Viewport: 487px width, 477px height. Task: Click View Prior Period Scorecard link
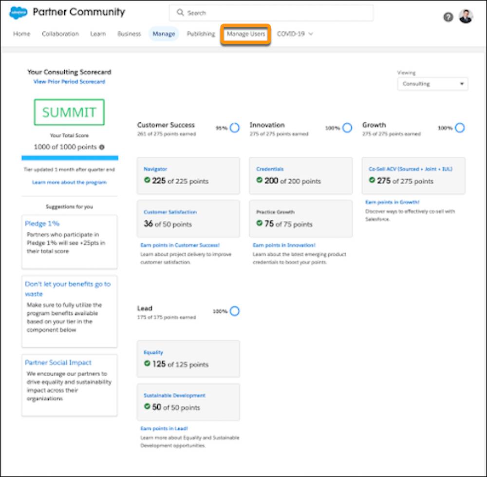pos(69,82)
